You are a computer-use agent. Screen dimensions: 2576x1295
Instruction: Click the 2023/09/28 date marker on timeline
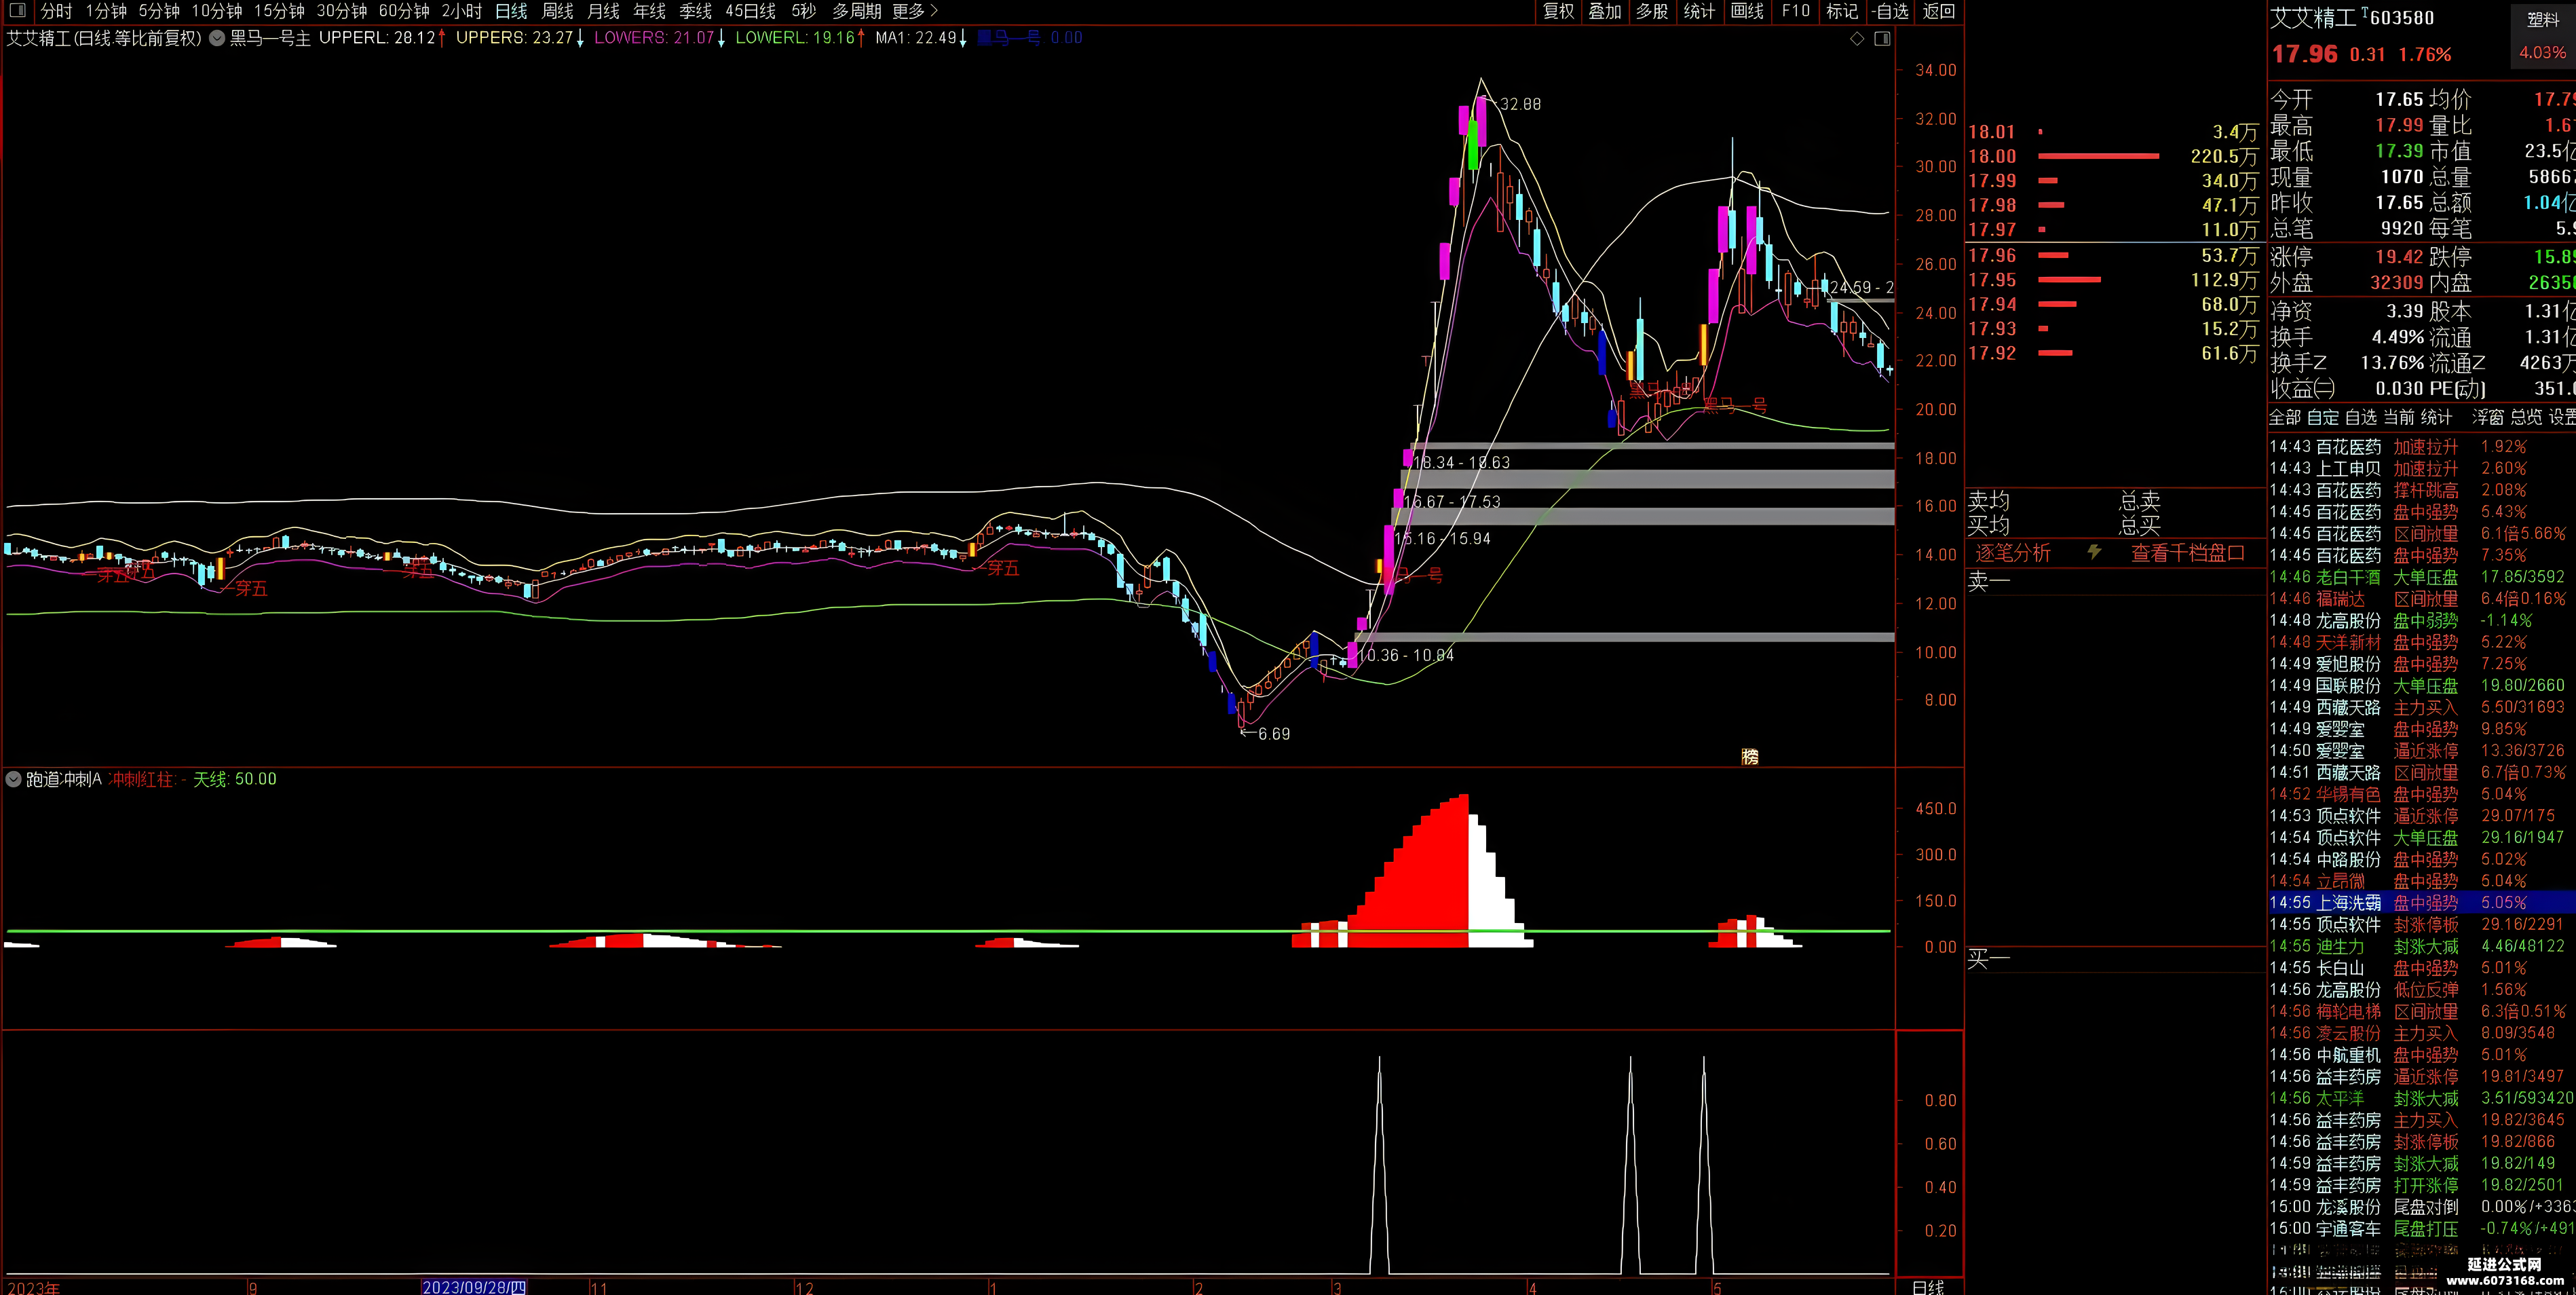(x=474, y=1287)
